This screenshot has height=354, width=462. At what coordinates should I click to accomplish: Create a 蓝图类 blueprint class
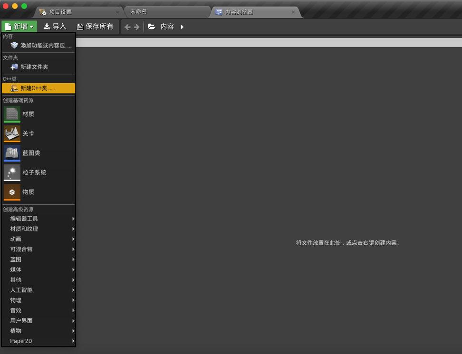pos(38,153)
